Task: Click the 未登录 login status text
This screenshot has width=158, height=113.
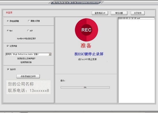Action: [9, 12]
